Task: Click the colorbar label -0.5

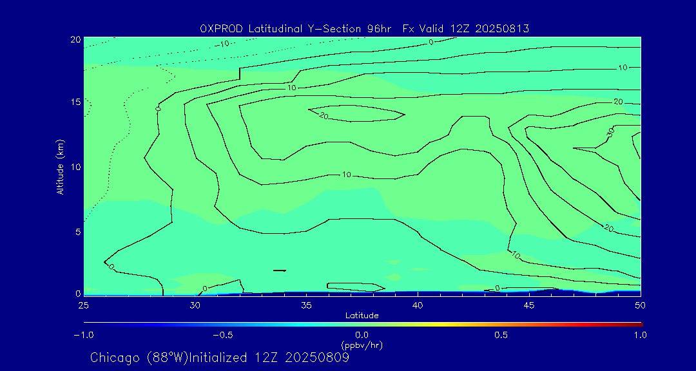Action: coord(223,335)
